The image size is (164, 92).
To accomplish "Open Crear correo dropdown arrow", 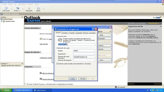I will pyautogui.click(x=11, y=9).
